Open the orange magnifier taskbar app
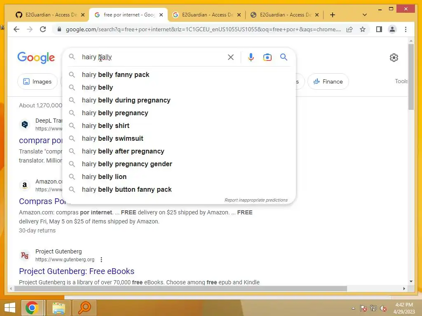Viewport: 422px width, 316px height. (84, 308)
